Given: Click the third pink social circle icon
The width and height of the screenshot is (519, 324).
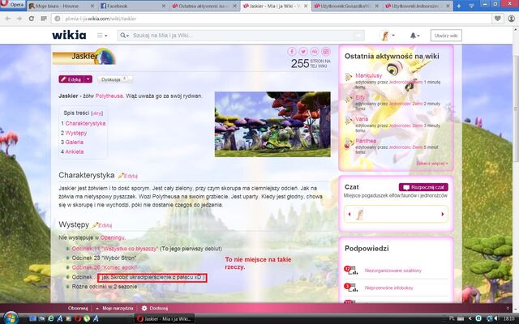Looking at the screenshot, I should 315,52.
